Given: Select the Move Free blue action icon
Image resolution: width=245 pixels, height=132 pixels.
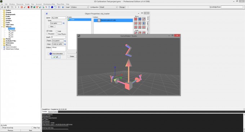Looking at the screenshot, I should click(x=140, y=19).
